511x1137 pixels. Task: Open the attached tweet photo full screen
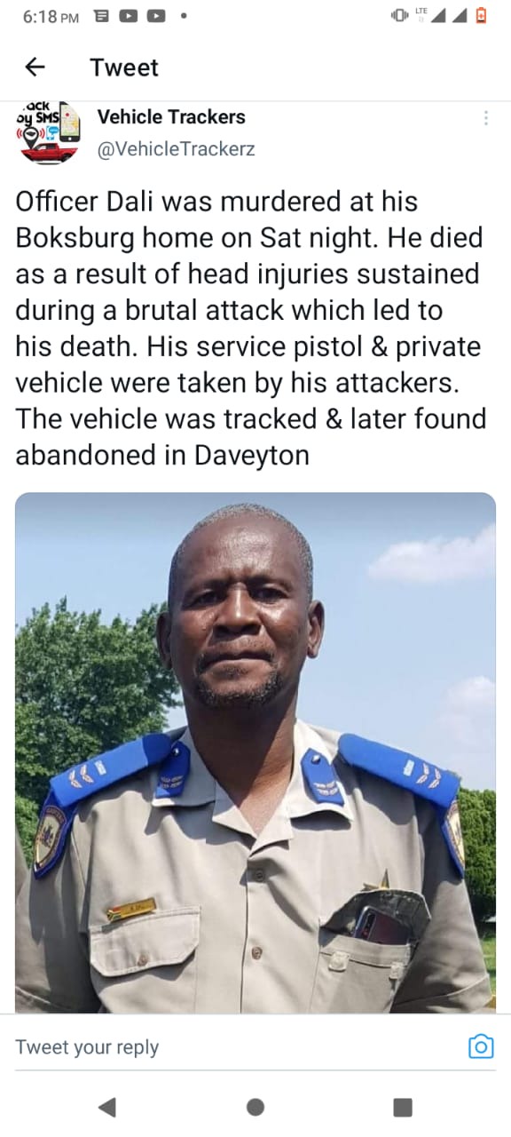255,752
